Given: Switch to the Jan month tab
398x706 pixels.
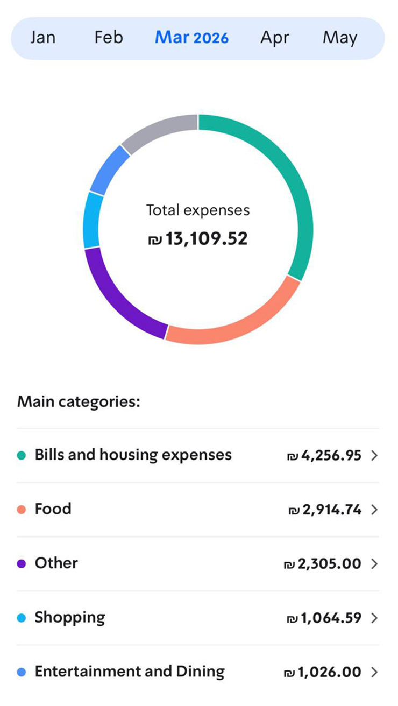Looking at the screenshot, I should (42, 38).
